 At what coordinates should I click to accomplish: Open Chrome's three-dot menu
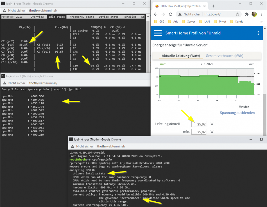262,14
